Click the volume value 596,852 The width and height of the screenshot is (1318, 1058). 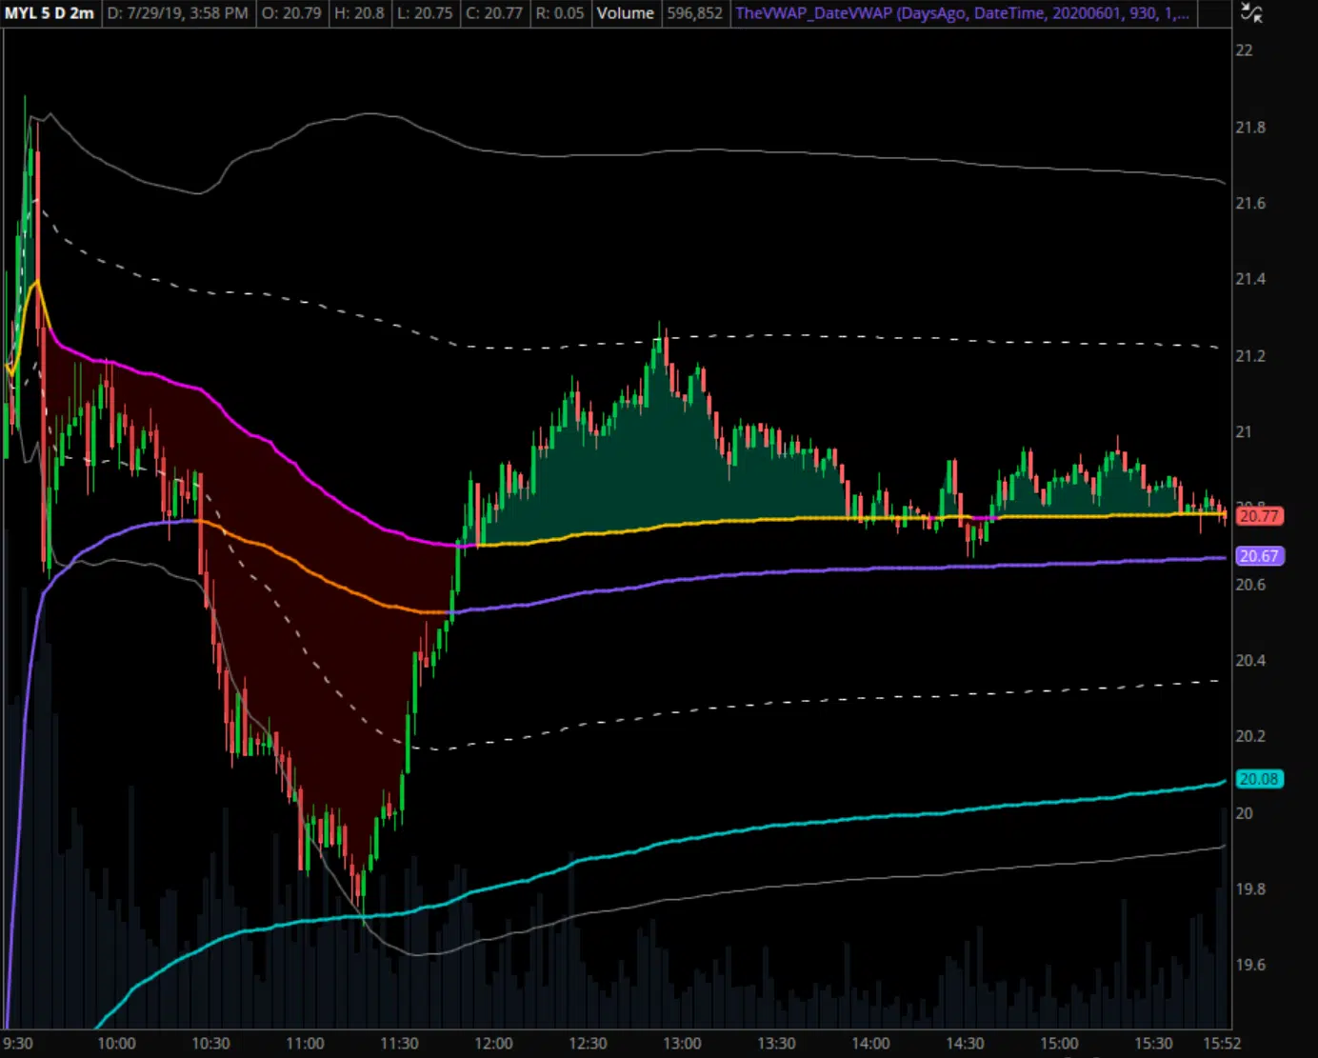[x=694, y=13]
